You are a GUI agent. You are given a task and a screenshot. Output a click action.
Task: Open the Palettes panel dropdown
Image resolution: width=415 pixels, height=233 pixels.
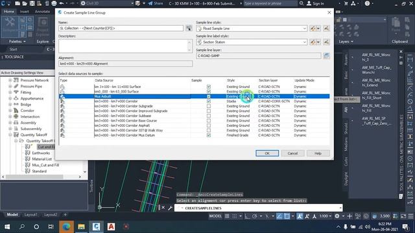18,41
